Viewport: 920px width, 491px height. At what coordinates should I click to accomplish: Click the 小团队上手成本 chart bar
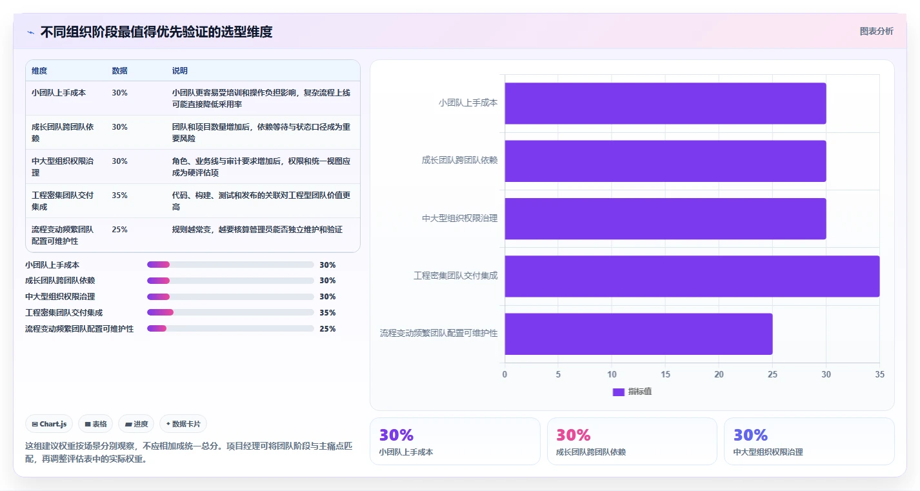click(x=665, y=103)
